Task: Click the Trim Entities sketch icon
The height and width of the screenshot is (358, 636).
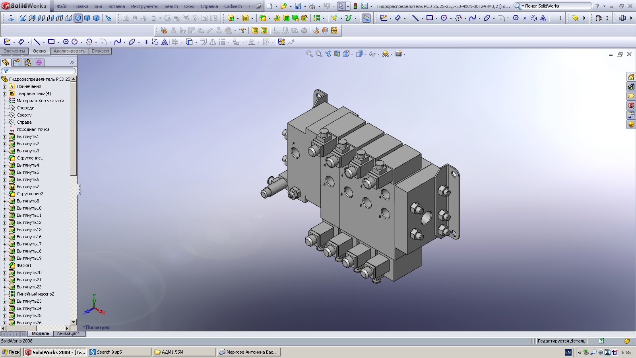Action: coord(175,42)
